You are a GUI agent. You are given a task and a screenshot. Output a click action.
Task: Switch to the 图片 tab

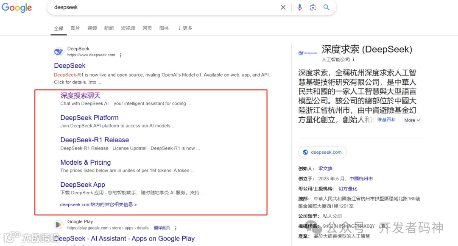[x=75, y=28]
